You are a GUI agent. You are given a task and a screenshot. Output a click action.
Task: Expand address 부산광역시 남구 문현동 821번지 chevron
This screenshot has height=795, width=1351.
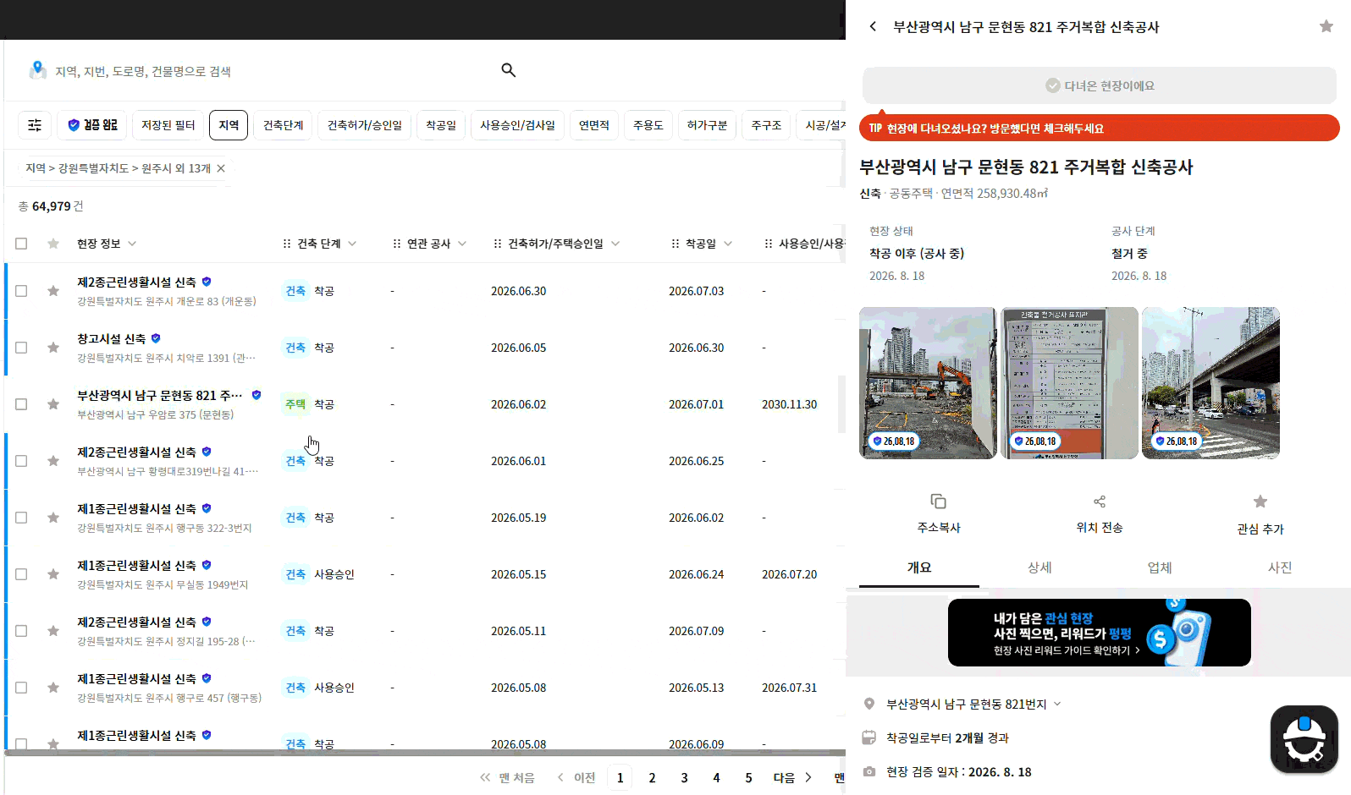pyautogui.click(x=1057, y=704)
